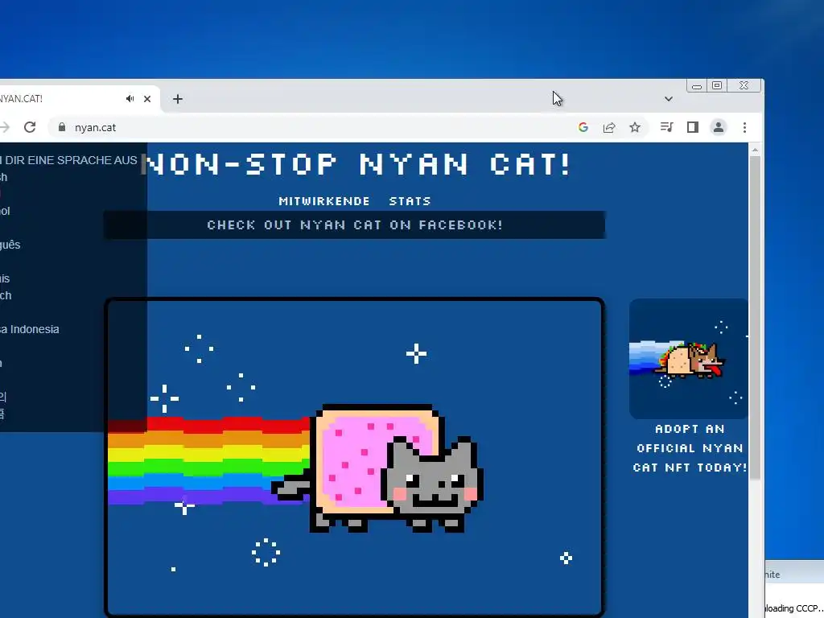View site information lock icon
Screen dimensions: 824x618
coord(62,127)
